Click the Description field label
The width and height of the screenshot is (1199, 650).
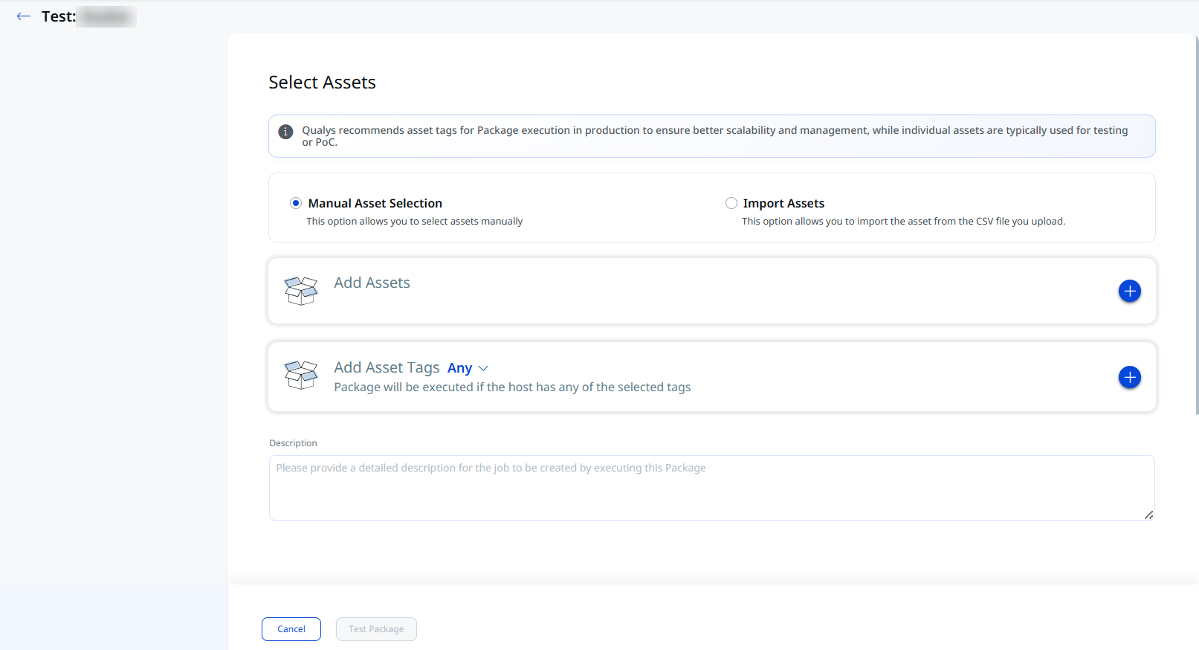[x=293, y=443]
